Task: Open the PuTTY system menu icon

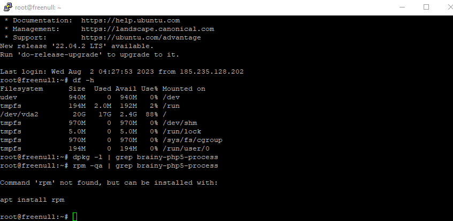Action: pos(6,7)
